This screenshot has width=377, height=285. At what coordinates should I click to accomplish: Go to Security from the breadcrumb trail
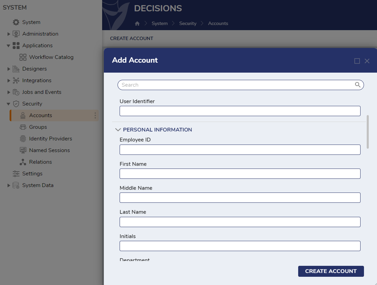[x=187, y=23]
